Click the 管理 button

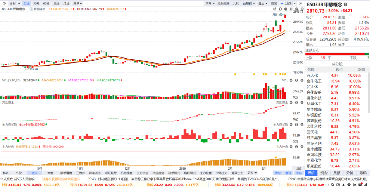coord(288,173)
